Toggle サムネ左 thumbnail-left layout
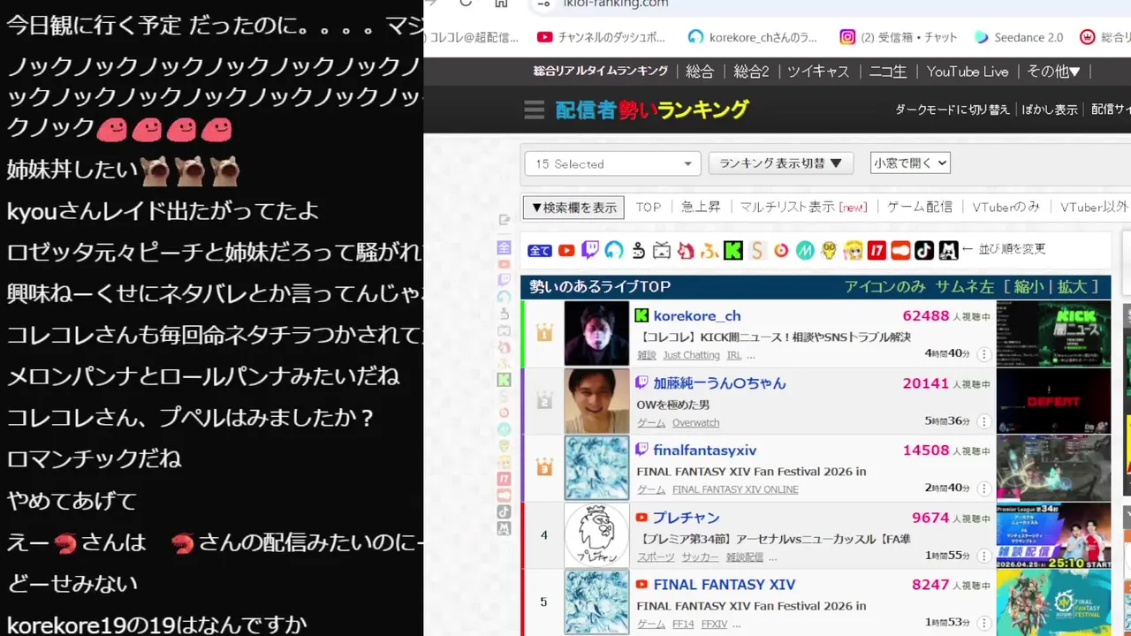The width and height of the screenshot is (1131, 636). click(966, 286)
